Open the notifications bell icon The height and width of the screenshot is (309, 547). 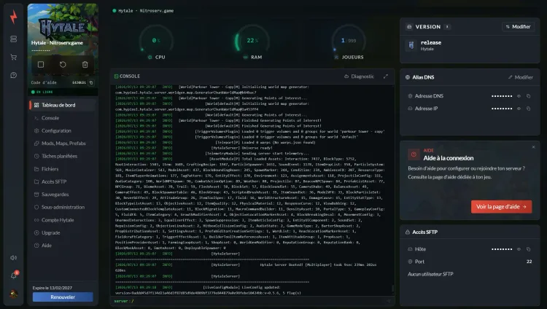click(x=14, y=275)
